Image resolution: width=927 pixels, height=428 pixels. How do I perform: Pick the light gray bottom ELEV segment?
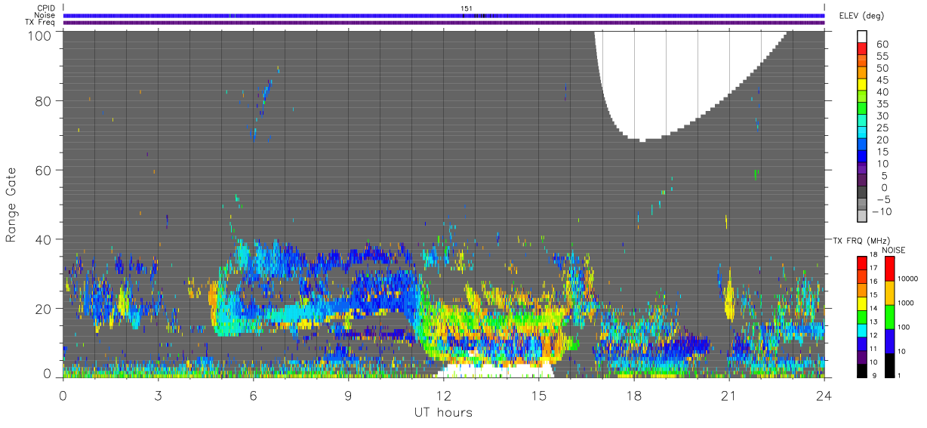pos(862,217)
